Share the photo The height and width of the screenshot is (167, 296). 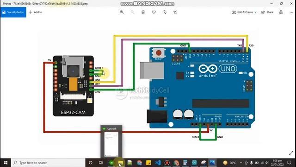pos(267,12)
